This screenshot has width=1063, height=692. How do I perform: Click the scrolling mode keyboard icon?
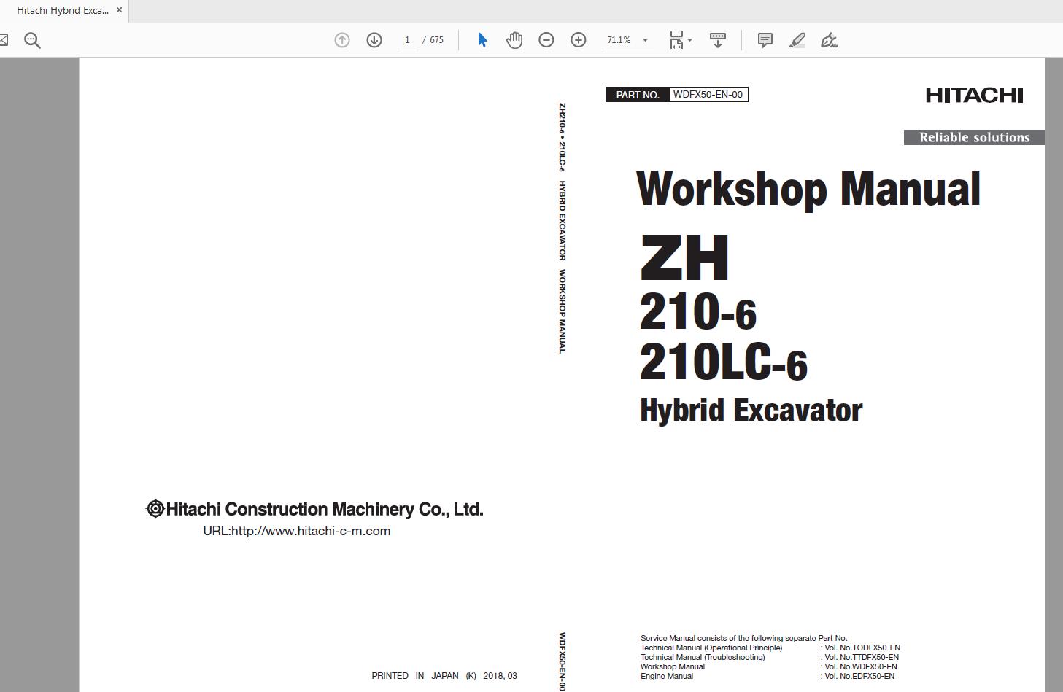pyautogui.click(x=717, y=40)
